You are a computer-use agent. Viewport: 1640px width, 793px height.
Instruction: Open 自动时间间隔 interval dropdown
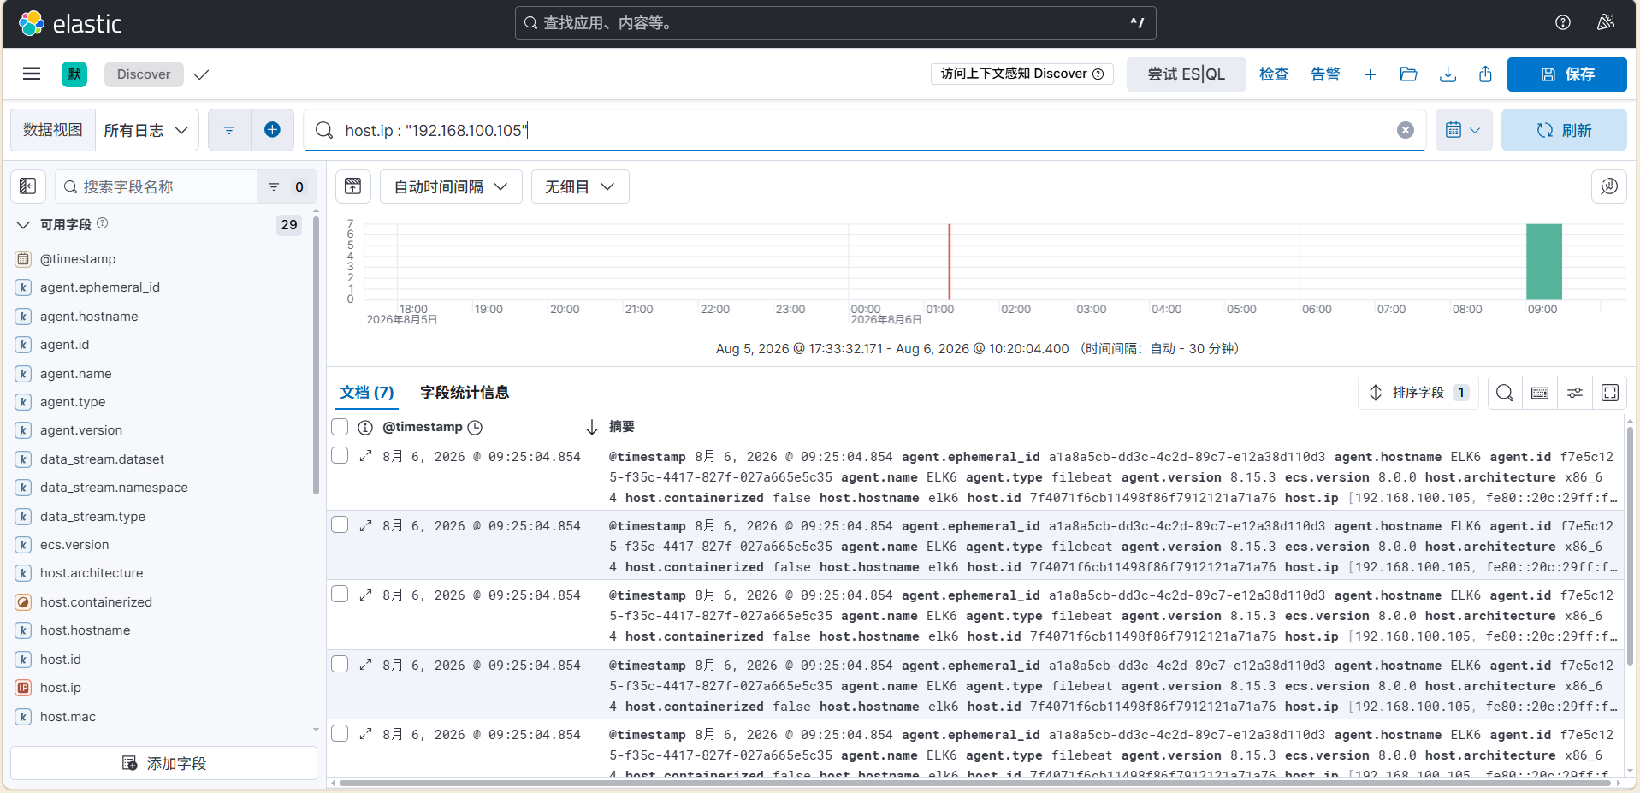tap(451, 186)
